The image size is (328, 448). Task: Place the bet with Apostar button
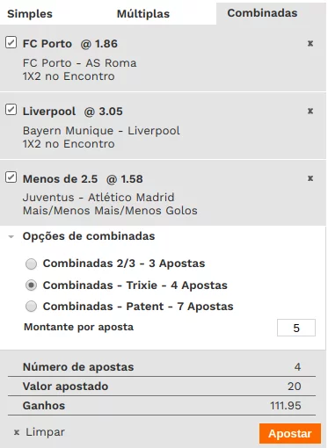pos(290,434)
